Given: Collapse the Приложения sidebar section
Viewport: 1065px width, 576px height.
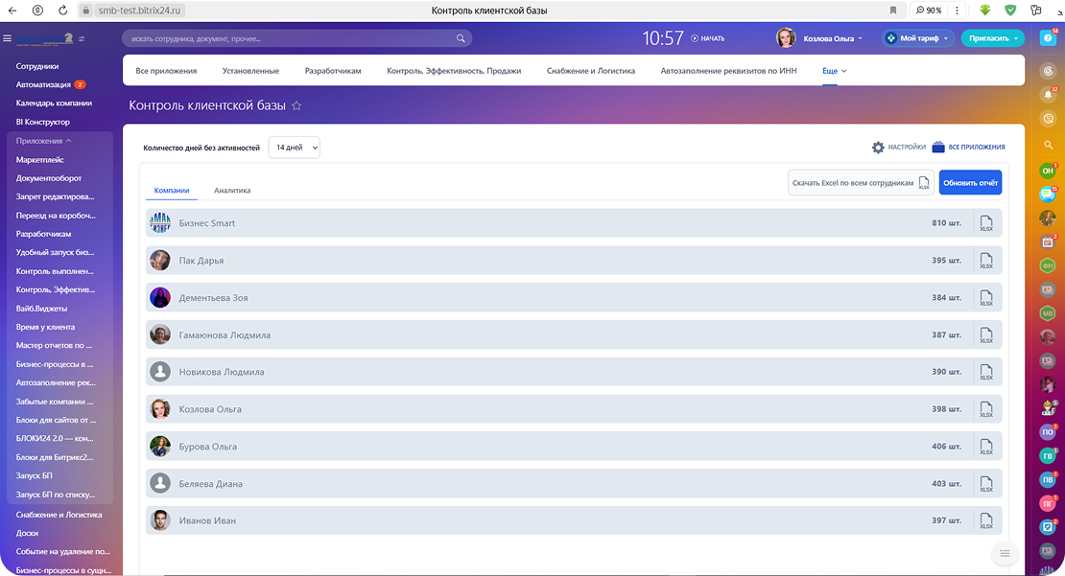Looking at the screenshot, I should pyautogui.click(x=43, y=141).
